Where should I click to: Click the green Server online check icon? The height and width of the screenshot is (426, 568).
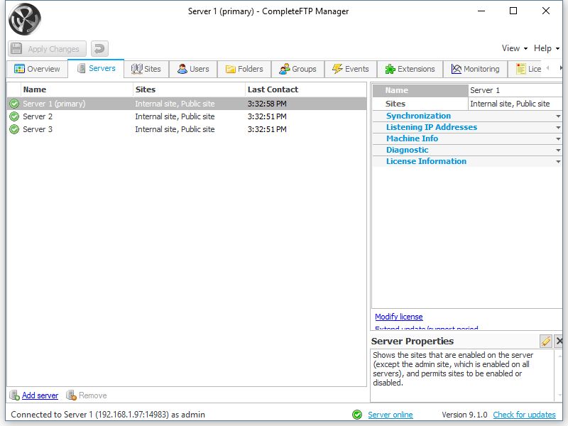tap(358, 415)
